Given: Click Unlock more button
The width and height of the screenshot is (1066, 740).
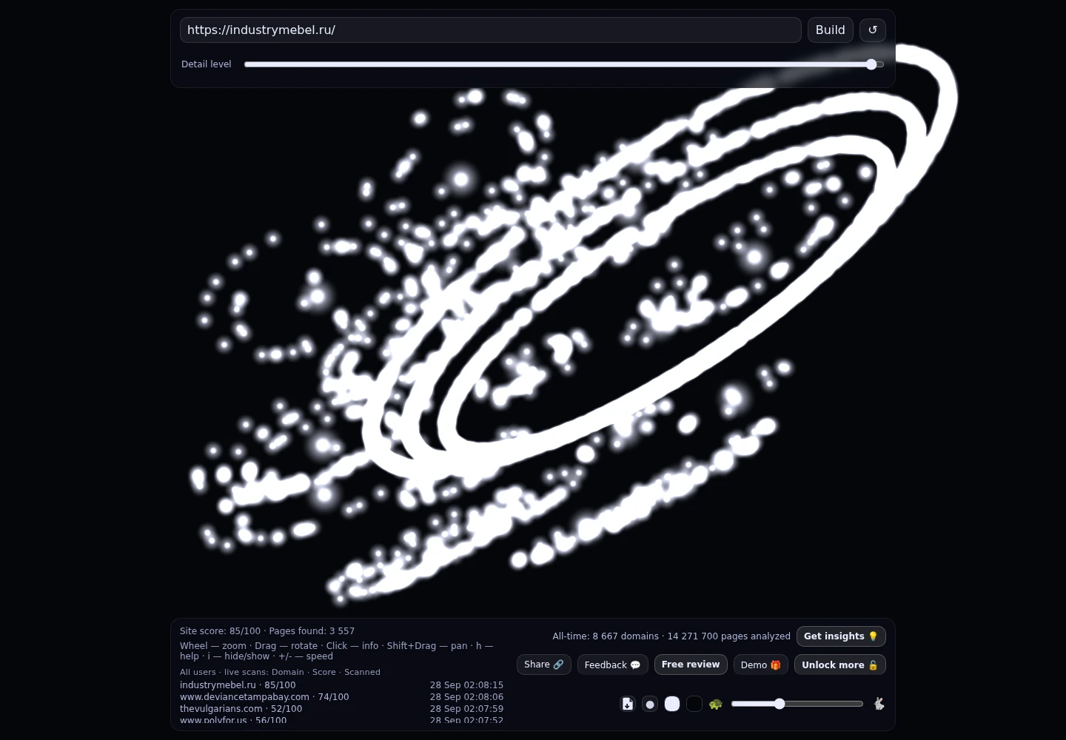Looking at the screenshot, I should [x=839, y=665].
